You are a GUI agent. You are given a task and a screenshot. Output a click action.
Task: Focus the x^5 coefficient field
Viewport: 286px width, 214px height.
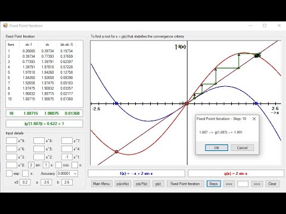(39, 149)
